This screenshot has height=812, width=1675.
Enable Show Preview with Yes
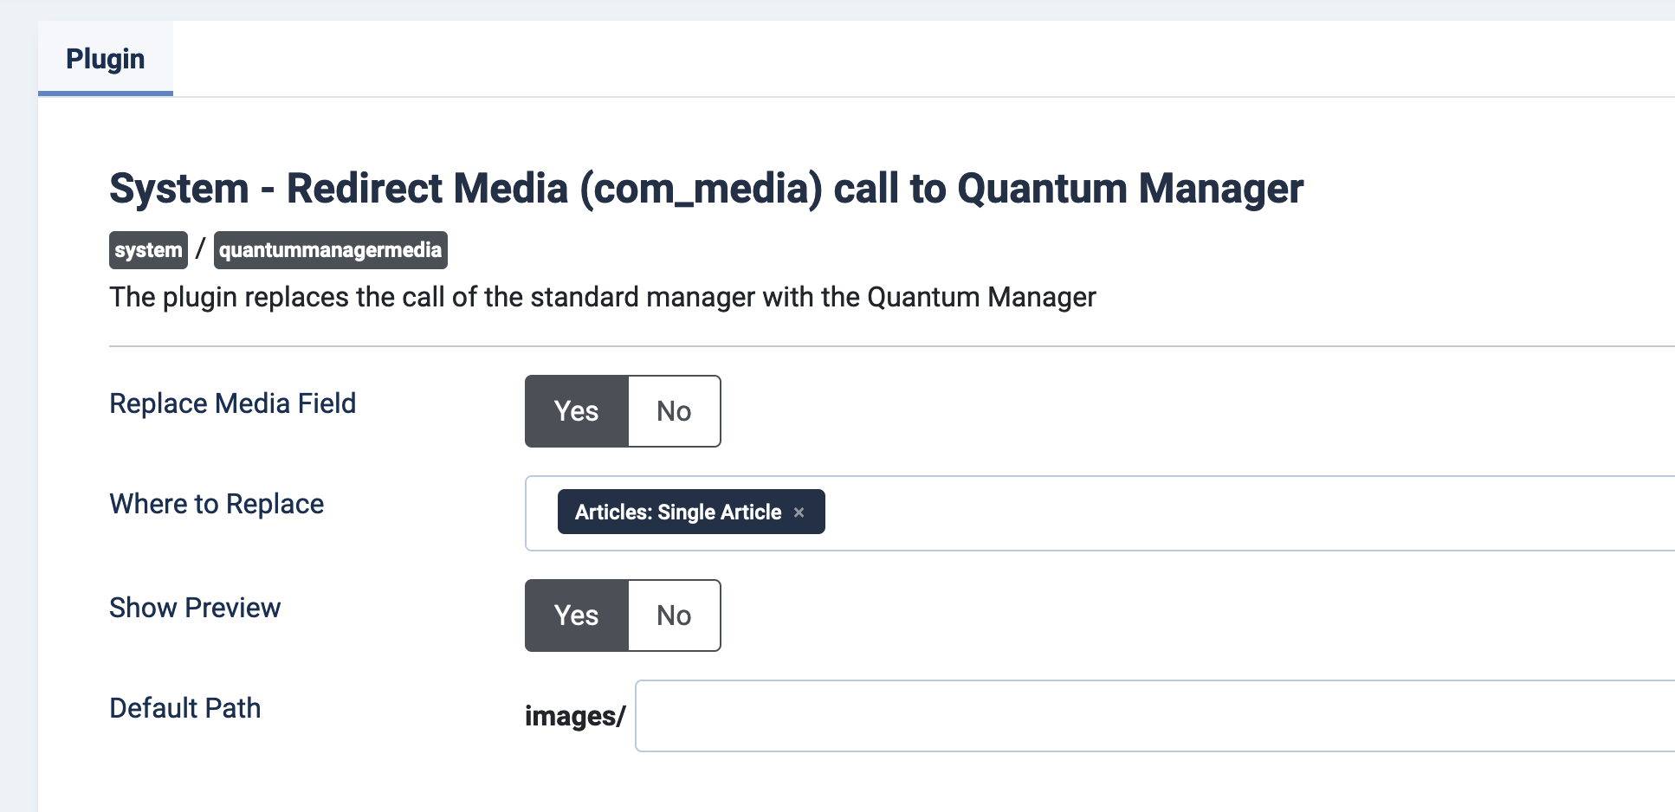(x=576, y=615)
